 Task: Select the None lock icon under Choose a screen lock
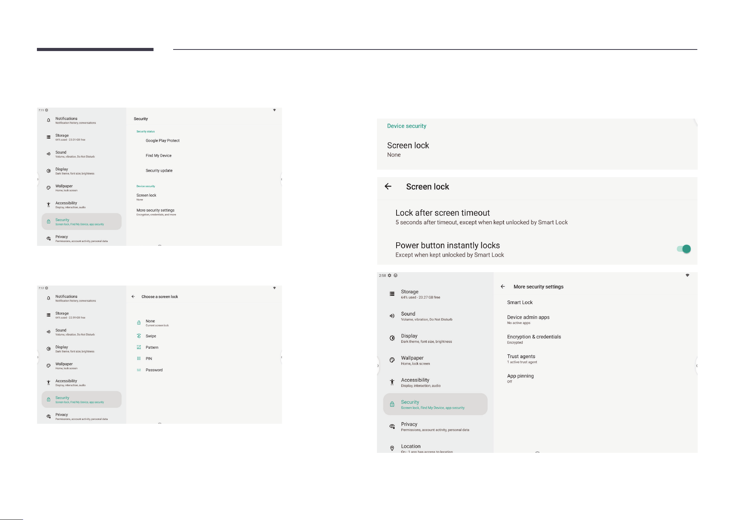139,323
